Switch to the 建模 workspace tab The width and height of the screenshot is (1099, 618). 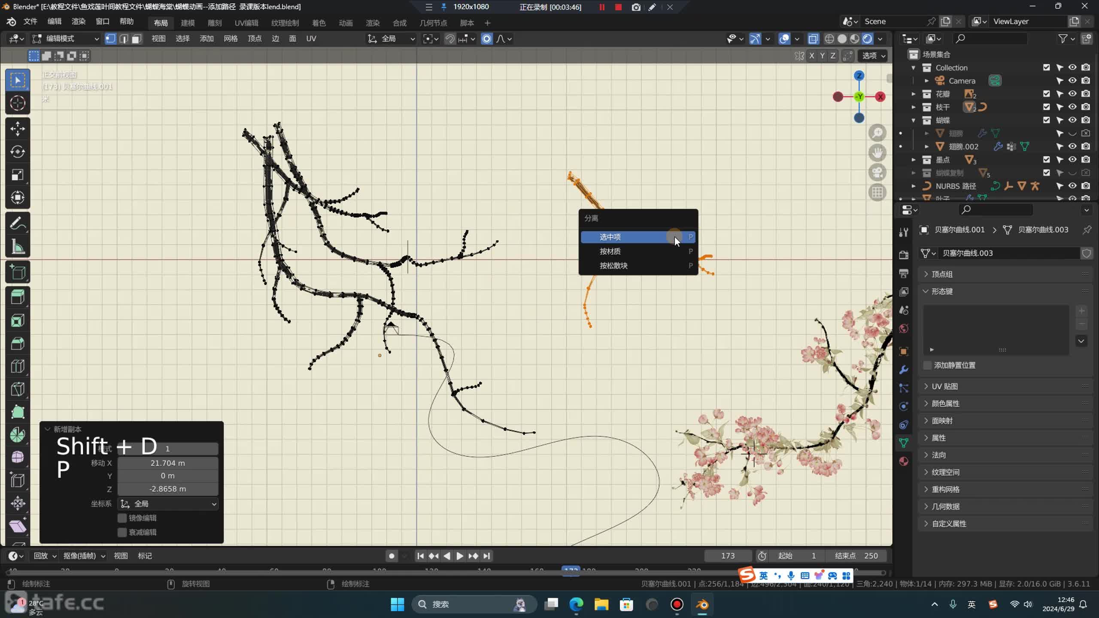(x=188, y=23)
